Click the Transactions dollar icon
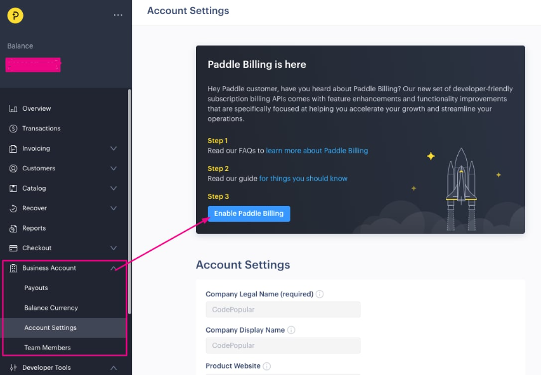541x375 pixels. point(13,129)
